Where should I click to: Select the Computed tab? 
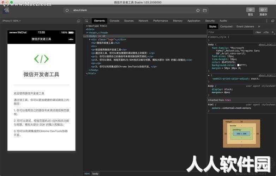point(226,26)
